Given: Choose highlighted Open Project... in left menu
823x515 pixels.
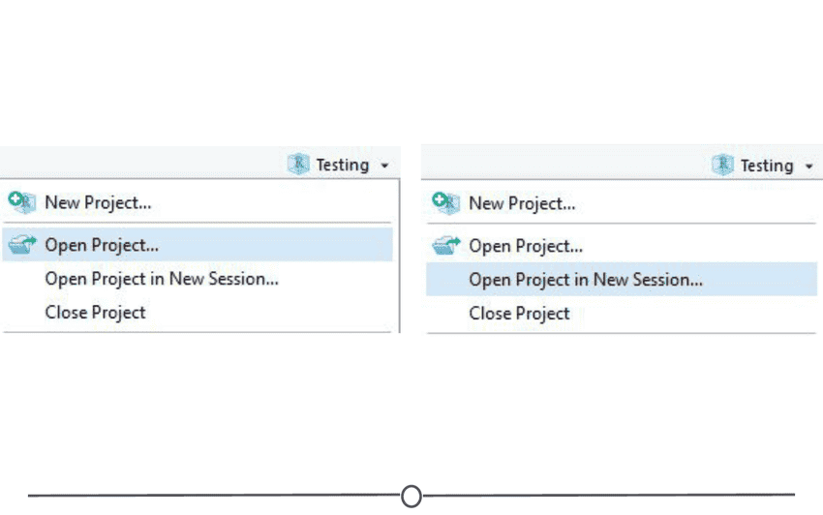Looking at the screenshot, I should pyautogui.click(x=198, y=245).
